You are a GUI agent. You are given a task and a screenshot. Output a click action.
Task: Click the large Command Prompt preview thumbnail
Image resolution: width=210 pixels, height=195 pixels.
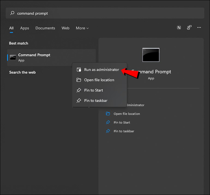coord(151,55)
